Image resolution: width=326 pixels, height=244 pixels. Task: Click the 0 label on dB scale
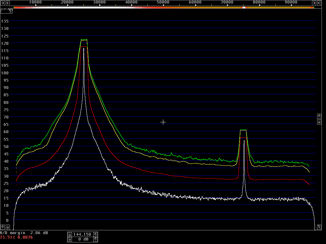point(8,220)
